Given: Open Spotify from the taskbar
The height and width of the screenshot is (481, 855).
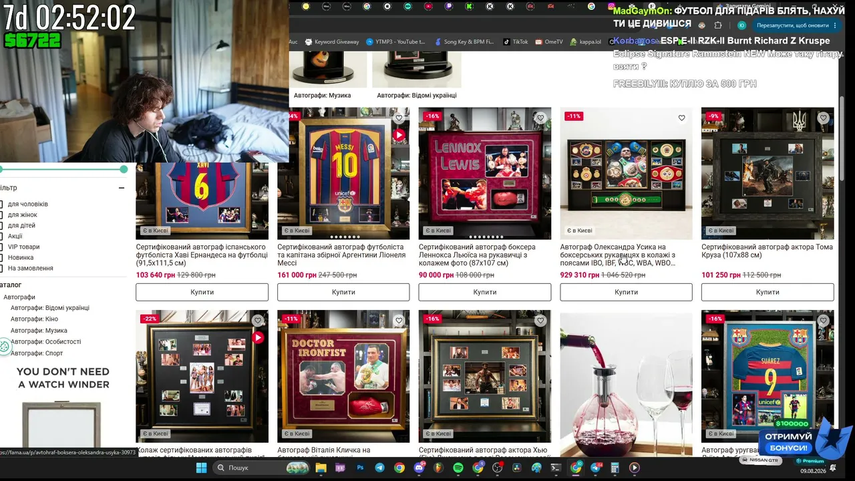Looking at the screenshot, I should click(458, 468).
